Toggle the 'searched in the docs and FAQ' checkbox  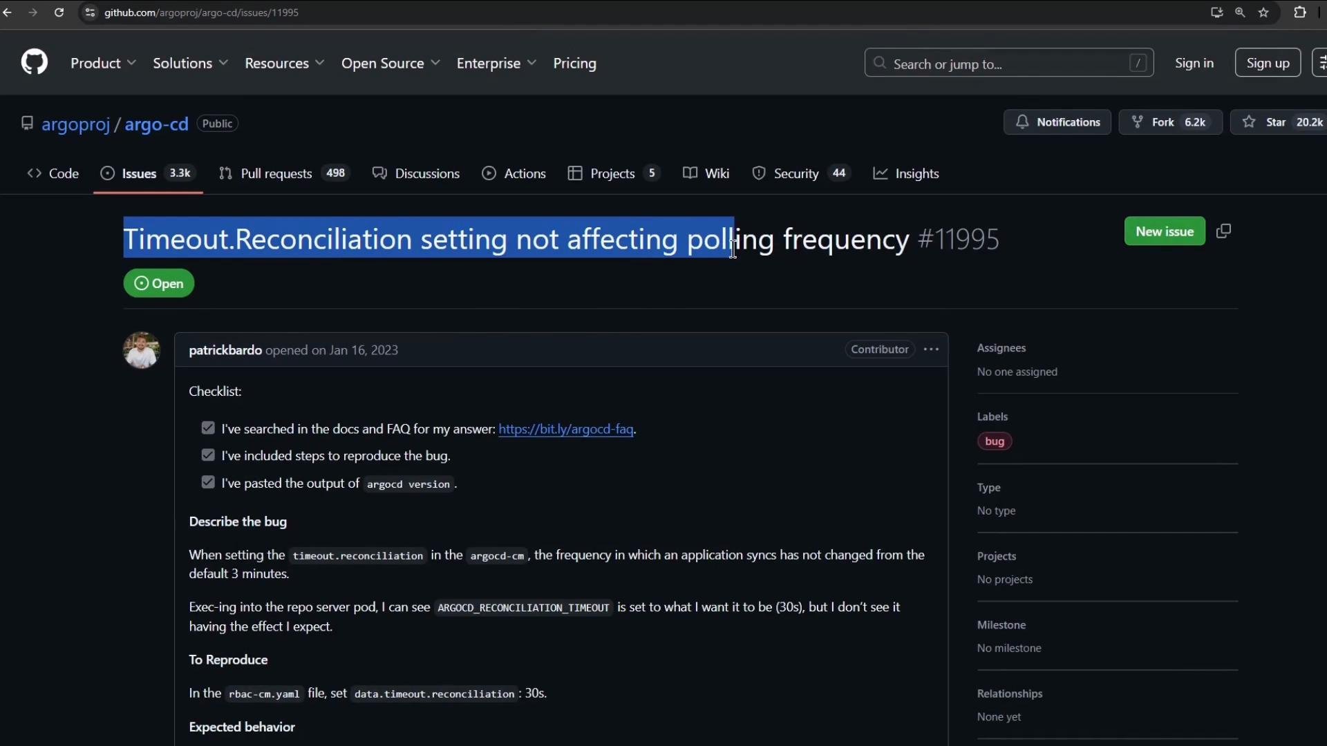(208, 428)
